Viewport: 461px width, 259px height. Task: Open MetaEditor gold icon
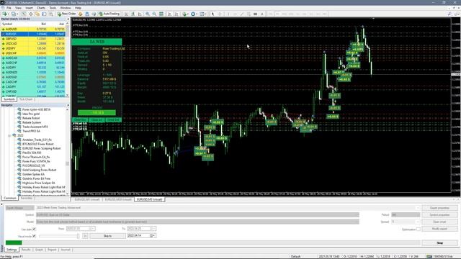click(80, 14)
